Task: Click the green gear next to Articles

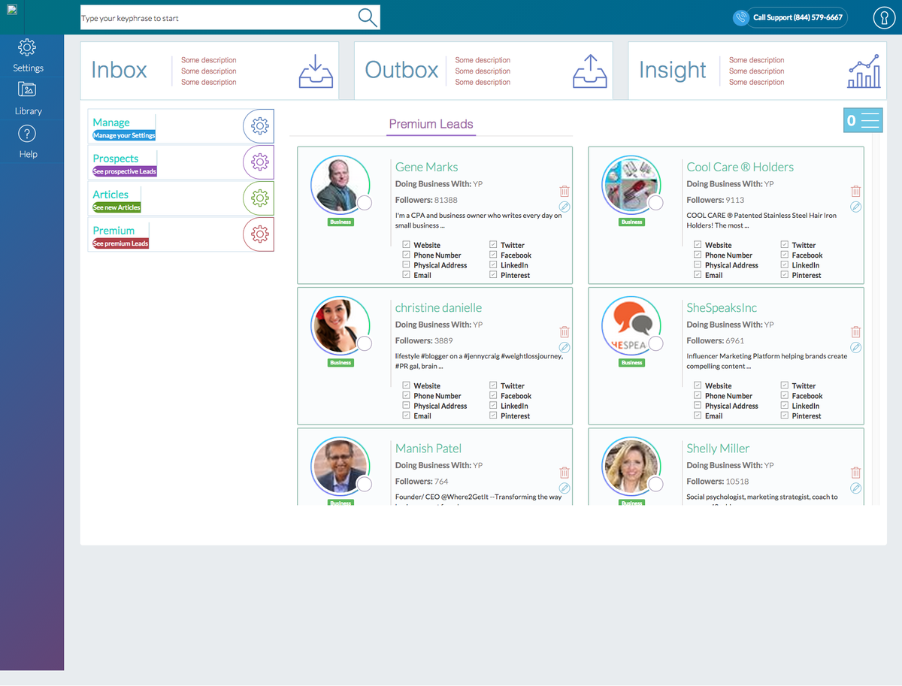Action: coord(260,198)
